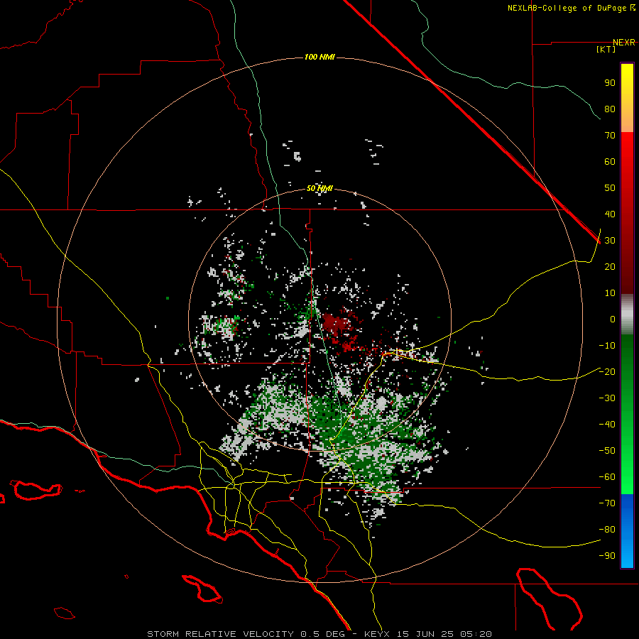
Task: Click the 10 value on the velocity scale
Action: click(x=610, y=293)
